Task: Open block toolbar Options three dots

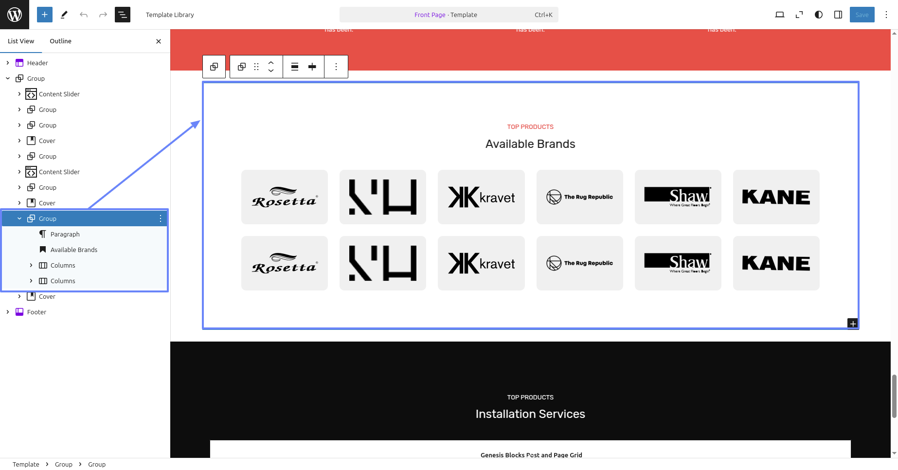Action: (x=336, y=67)
